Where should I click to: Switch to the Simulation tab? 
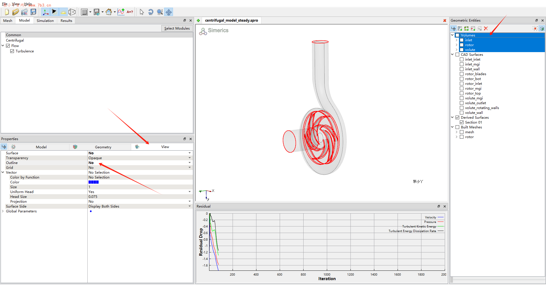coord(45,21)
